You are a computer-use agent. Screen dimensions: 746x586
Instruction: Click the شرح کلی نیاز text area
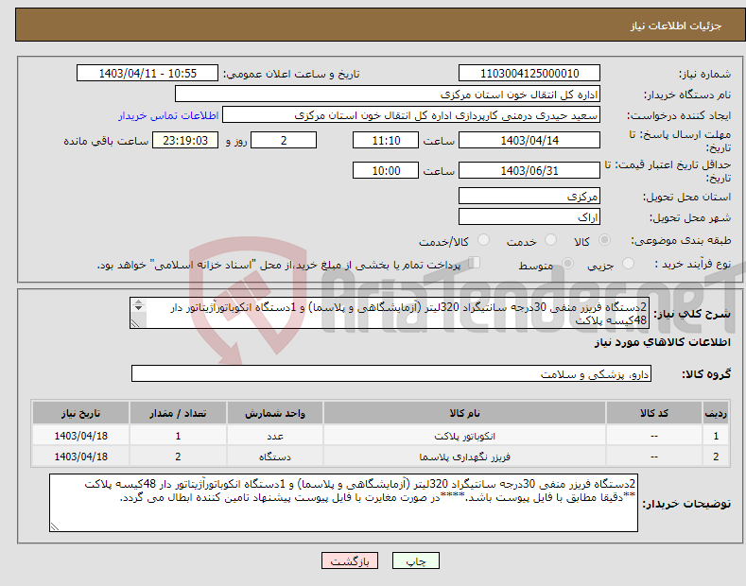coord(390,313)
